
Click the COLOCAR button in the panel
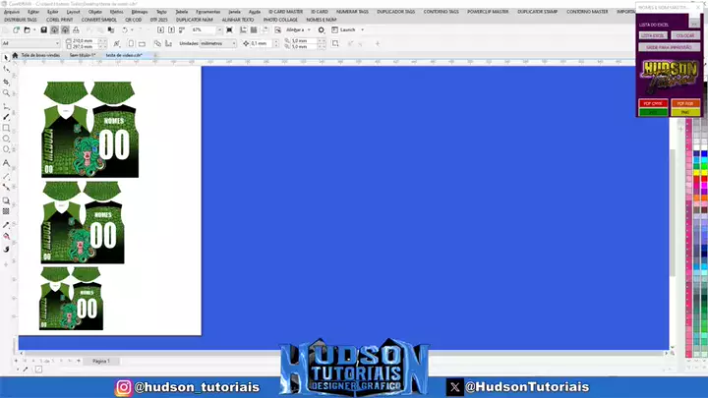[x=685, y=35]
